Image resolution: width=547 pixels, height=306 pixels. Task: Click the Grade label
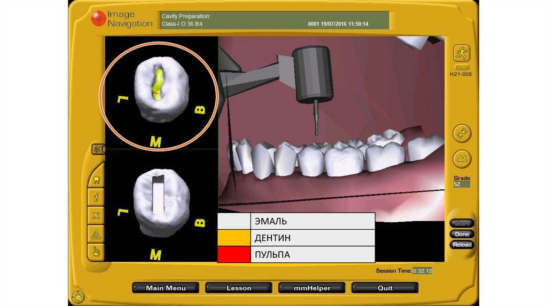[x=462, y=178]
